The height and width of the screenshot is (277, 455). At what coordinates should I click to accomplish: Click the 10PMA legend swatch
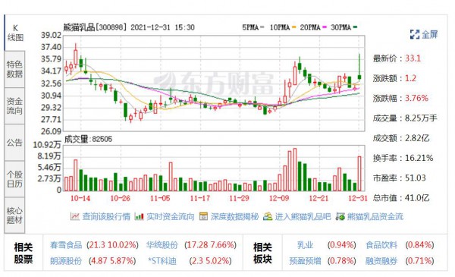tap(294, 27)
